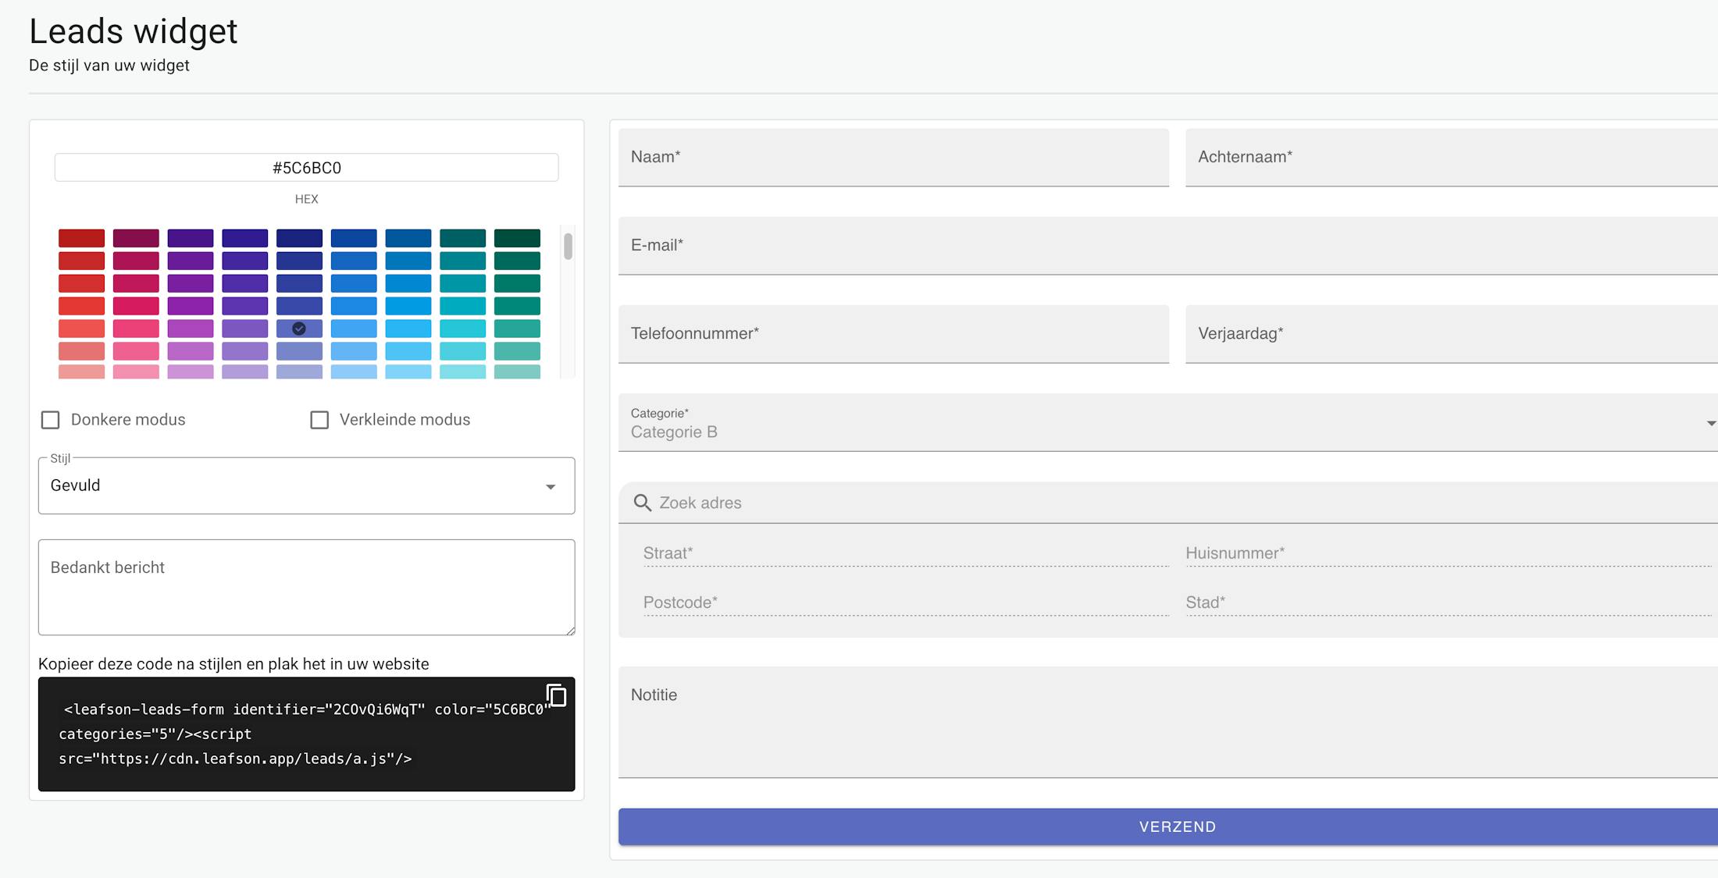Focus the Naam field
This screenshot has height=878, width=1718.
pyautogui.click(x=893, y=158)
